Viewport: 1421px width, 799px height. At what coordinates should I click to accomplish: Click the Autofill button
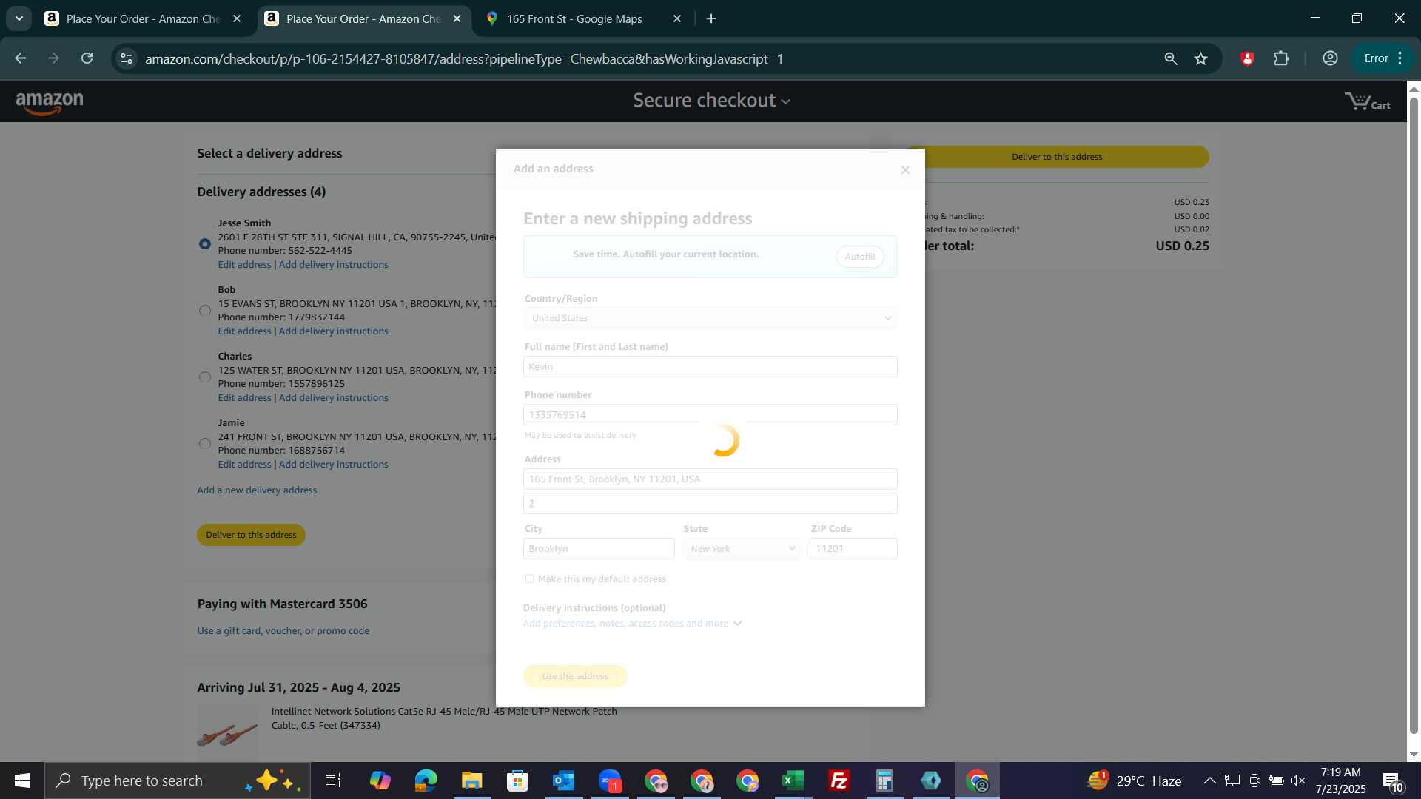[860, 257]
